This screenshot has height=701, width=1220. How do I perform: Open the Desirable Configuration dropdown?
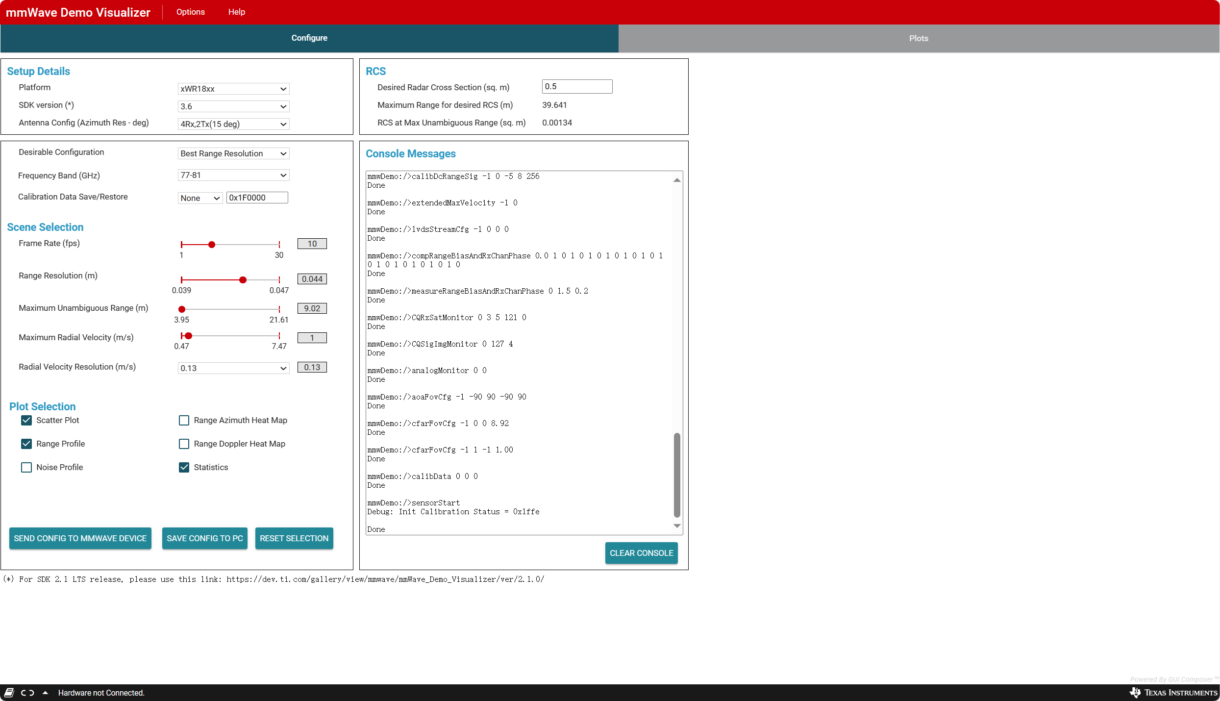233,153
